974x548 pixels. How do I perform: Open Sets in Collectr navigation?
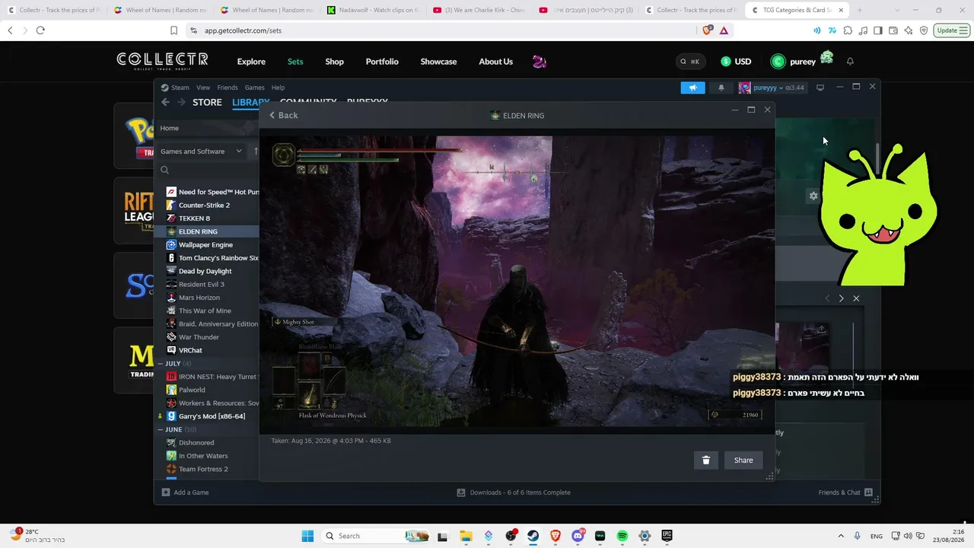tap(295, 62)
